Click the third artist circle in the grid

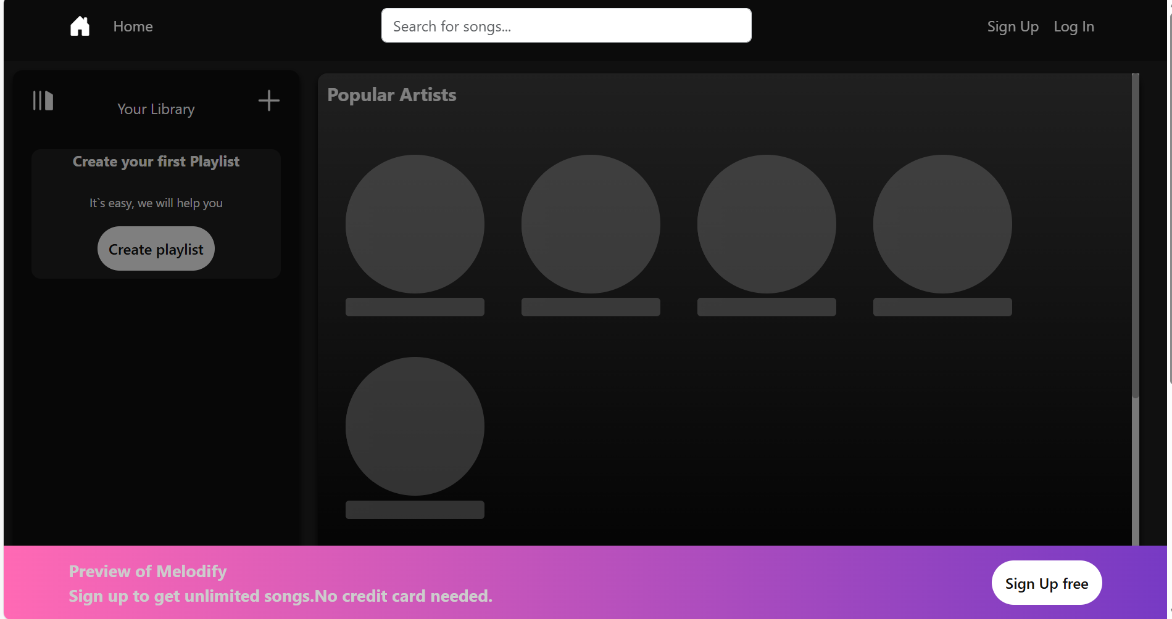766,223
